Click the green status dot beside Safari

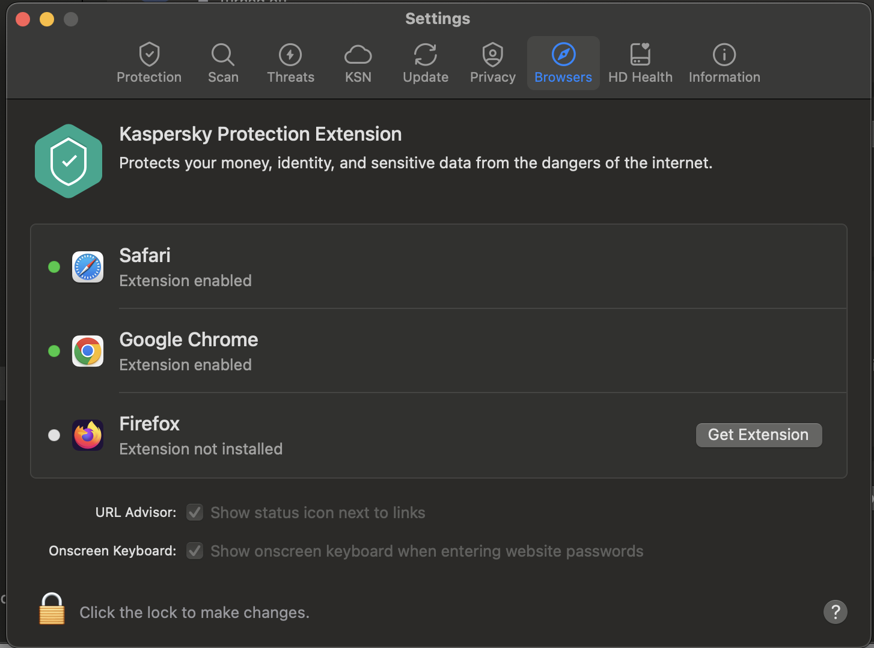coord(54,267)
